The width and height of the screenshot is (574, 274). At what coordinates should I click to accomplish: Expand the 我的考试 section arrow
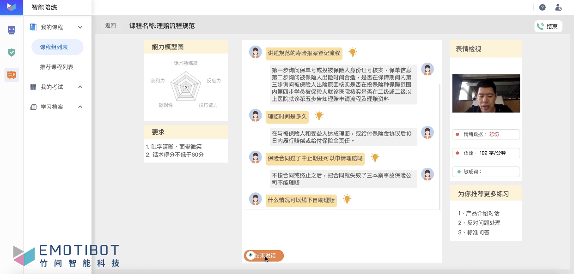point(80,87)
